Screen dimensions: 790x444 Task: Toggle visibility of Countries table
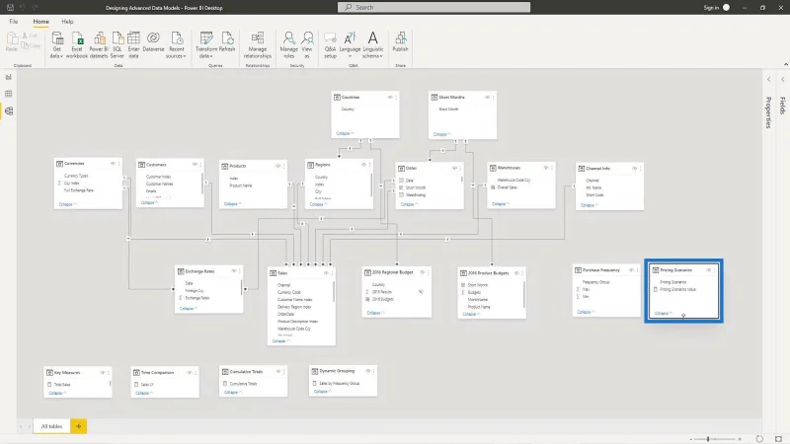[390, 97]
